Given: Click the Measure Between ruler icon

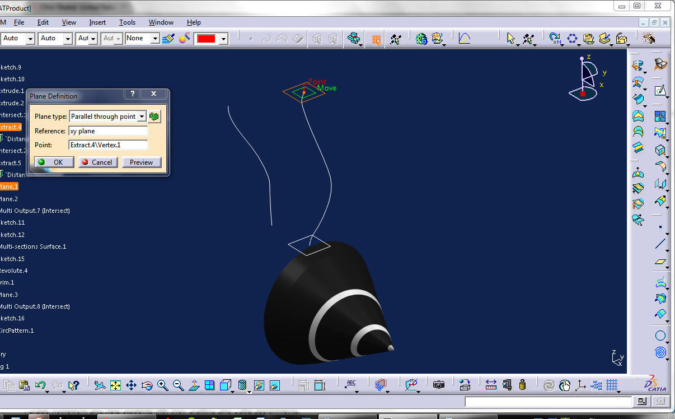Looking at the screenshot, I should pos(491,385).
